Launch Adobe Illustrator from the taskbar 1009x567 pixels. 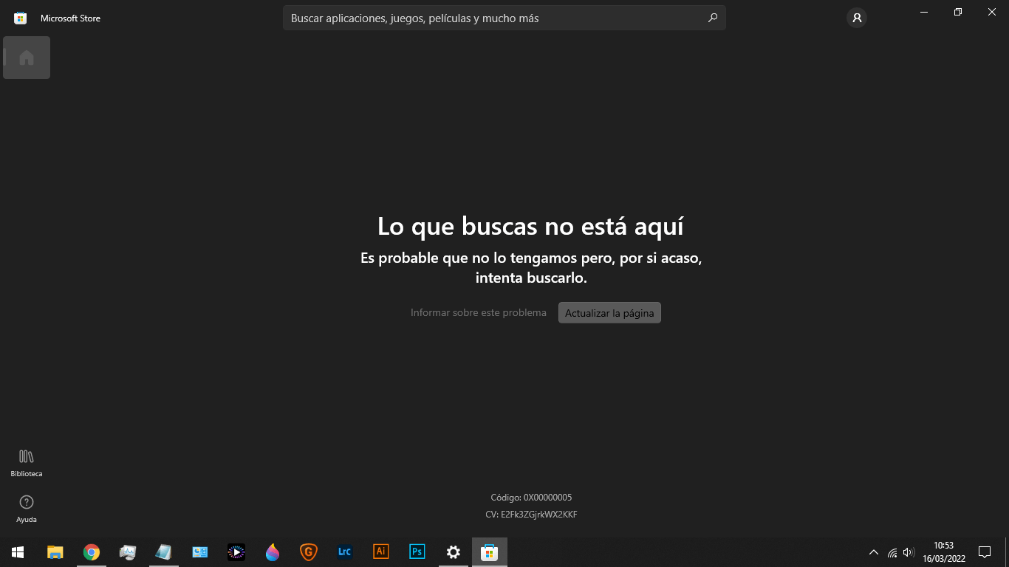coord(381,552)
